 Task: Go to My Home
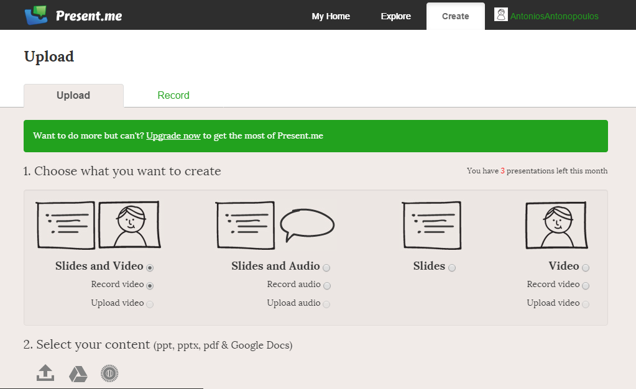pyautogui.click(x=330, y=16)
